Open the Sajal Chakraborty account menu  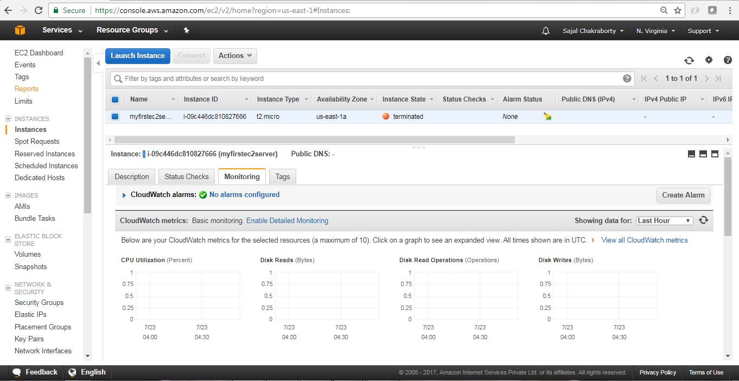click(593, 31)
